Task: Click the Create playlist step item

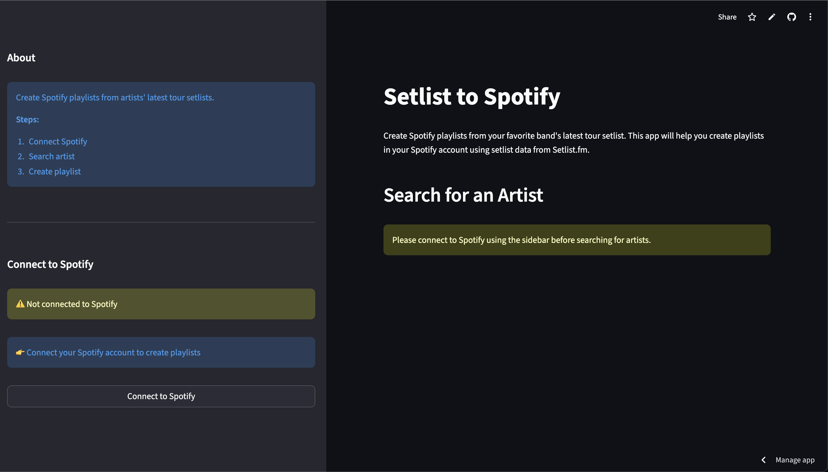Action: 54,171
